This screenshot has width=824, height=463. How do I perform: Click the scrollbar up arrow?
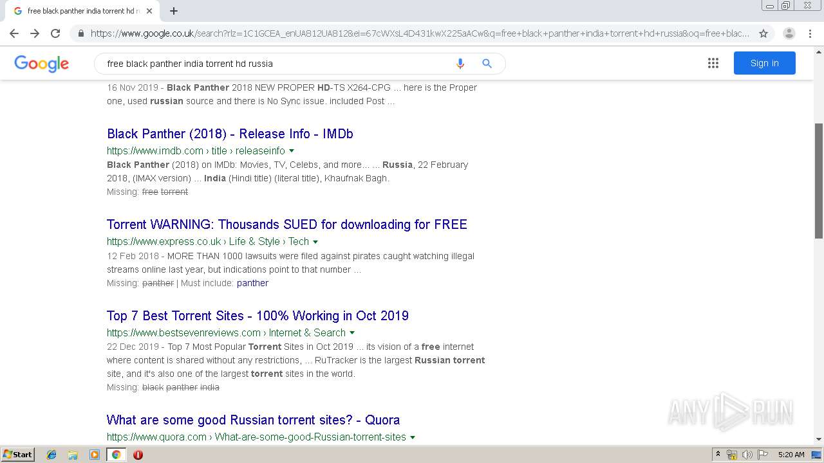[x=819, y=51]
